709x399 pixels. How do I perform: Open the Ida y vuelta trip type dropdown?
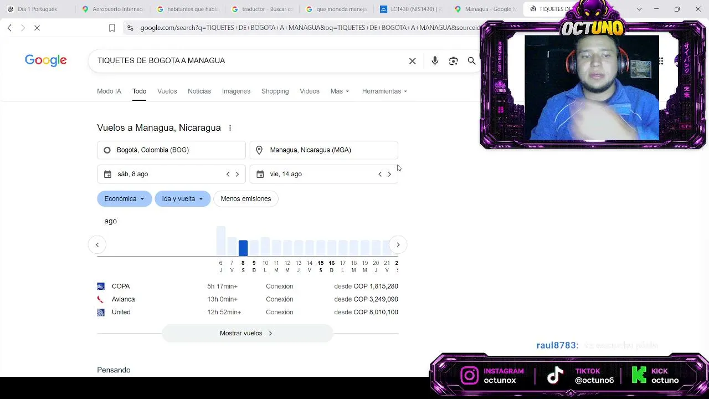(x=183, y=199)
